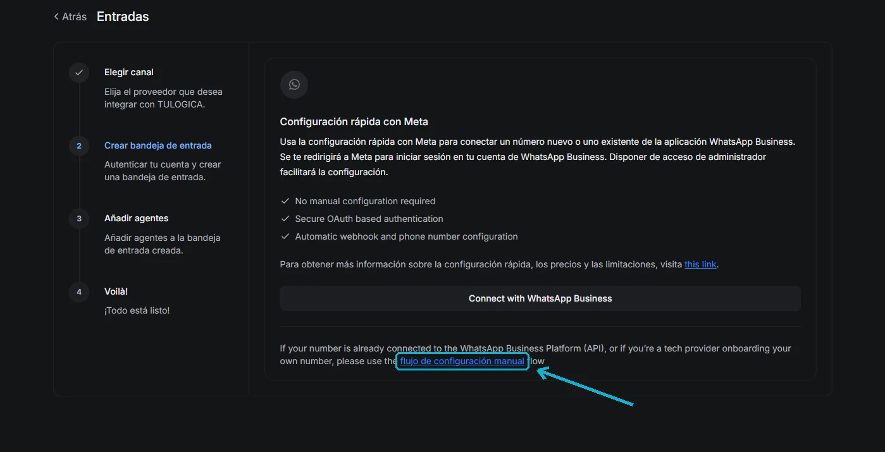The width and height of the screenshot is (885, 452).
Task: Open the Crear bandeja de entrada step
Action: coord(158,145)
